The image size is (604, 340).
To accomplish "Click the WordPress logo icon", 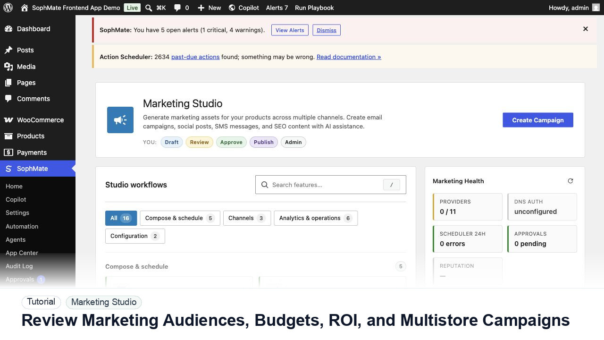I will tap(8, 8).
